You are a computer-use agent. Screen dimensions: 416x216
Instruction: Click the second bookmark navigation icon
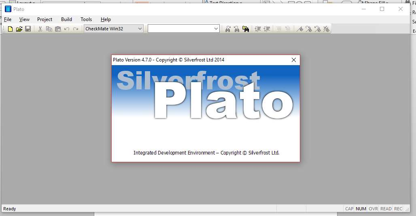[x=308, y=29]
